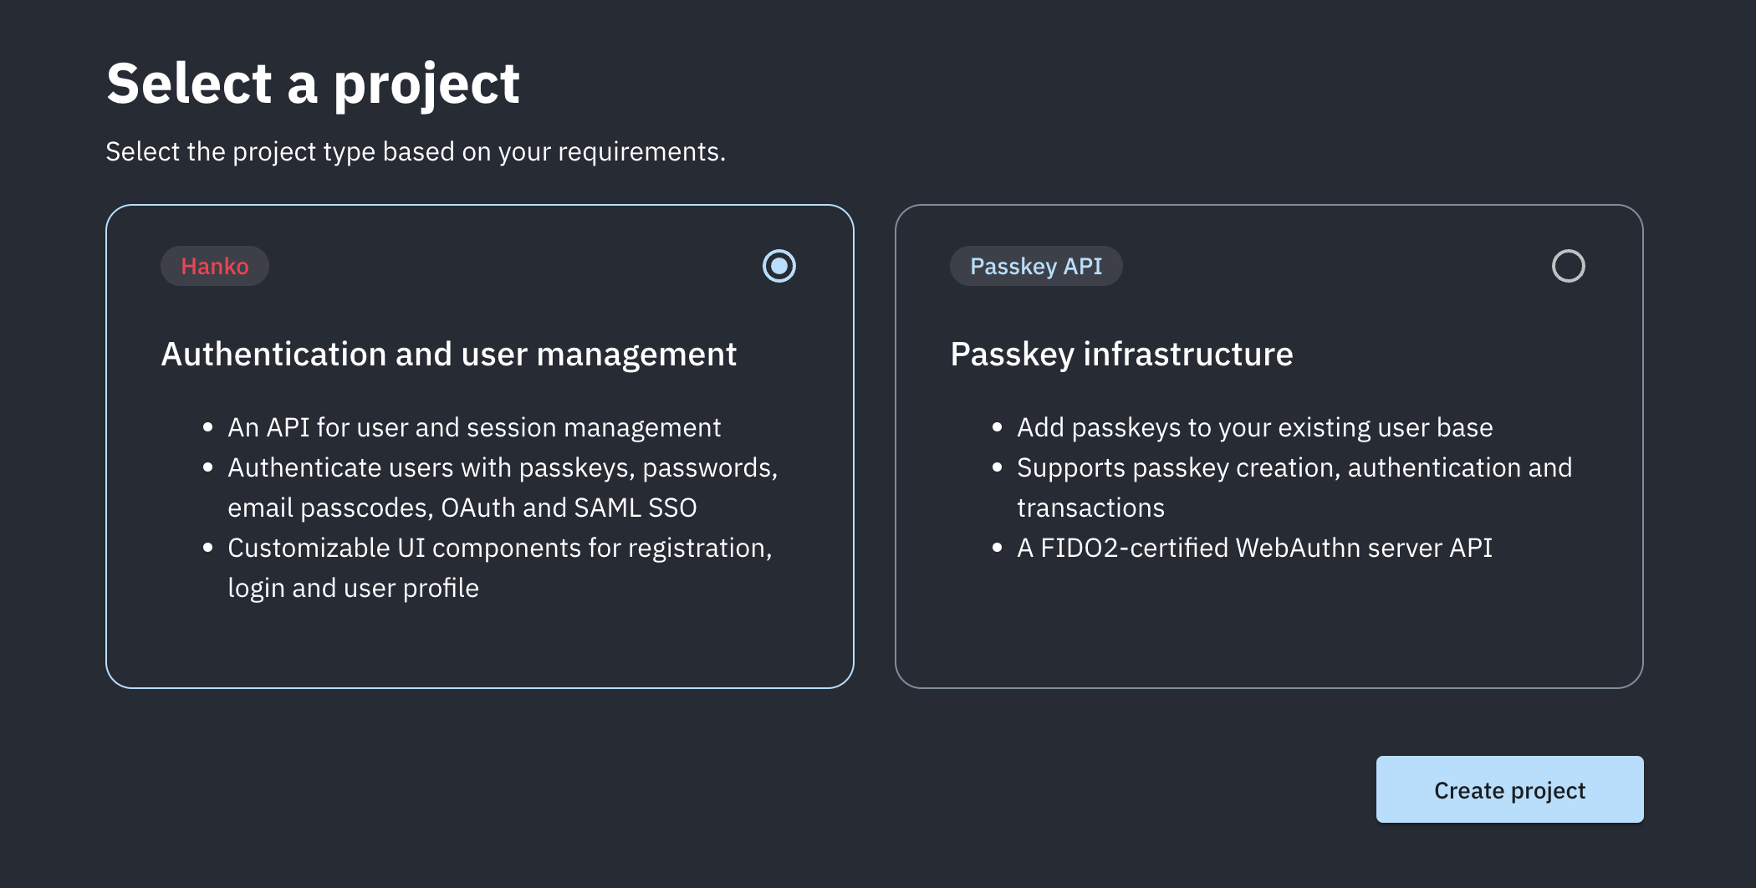Viewport: 1756px width, 888px height.
Task: Click the Select a project title
Action: (313, 84)
